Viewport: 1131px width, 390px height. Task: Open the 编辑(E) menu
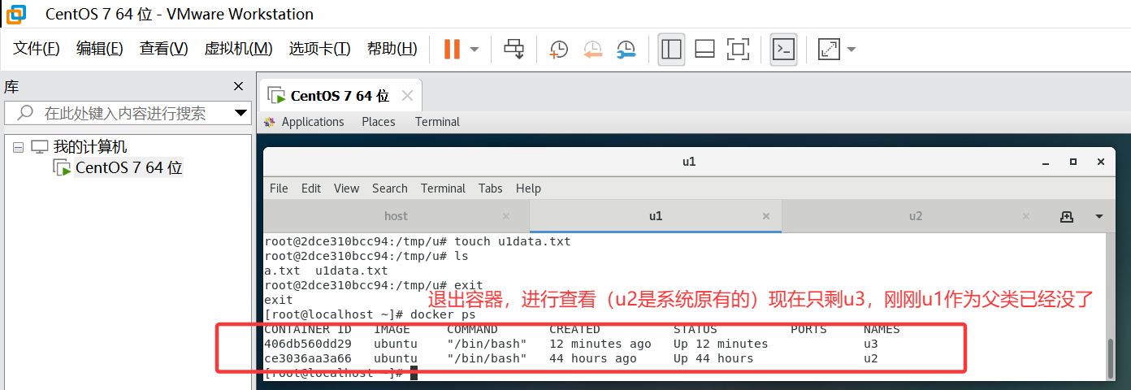[x=100, y=49]
